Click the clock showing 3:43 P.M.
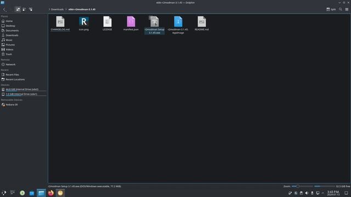Viewport: 351px width, 197px height. (333, 193)
